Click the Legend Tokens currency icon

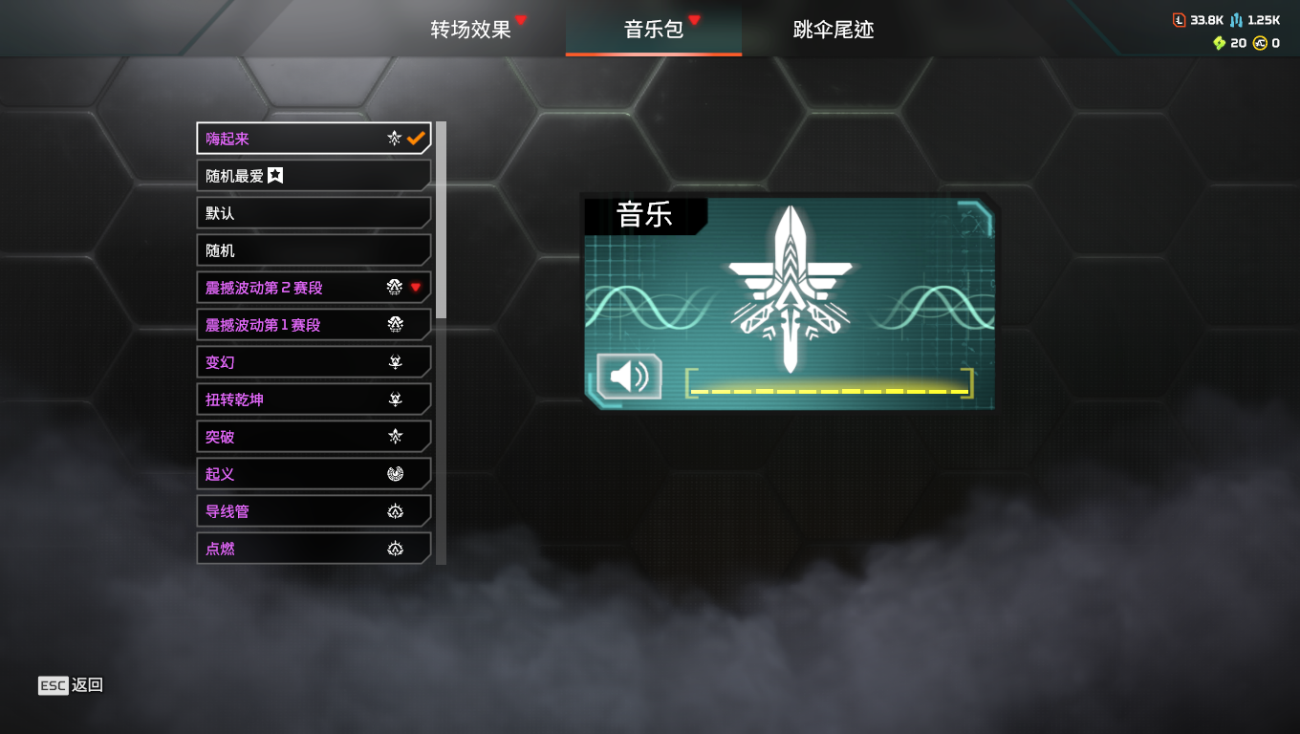tap(1180, 20)
